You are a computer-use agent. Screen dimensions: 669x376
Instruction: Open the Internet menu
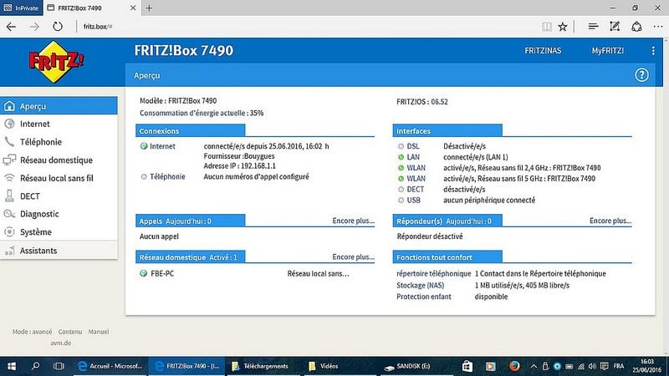tap(59, 124)
